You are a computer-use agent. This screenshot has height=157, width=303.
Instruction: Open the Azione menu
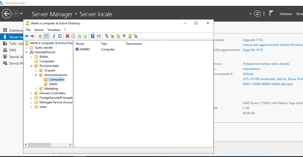pyautogui.click(x=39, y=30)
